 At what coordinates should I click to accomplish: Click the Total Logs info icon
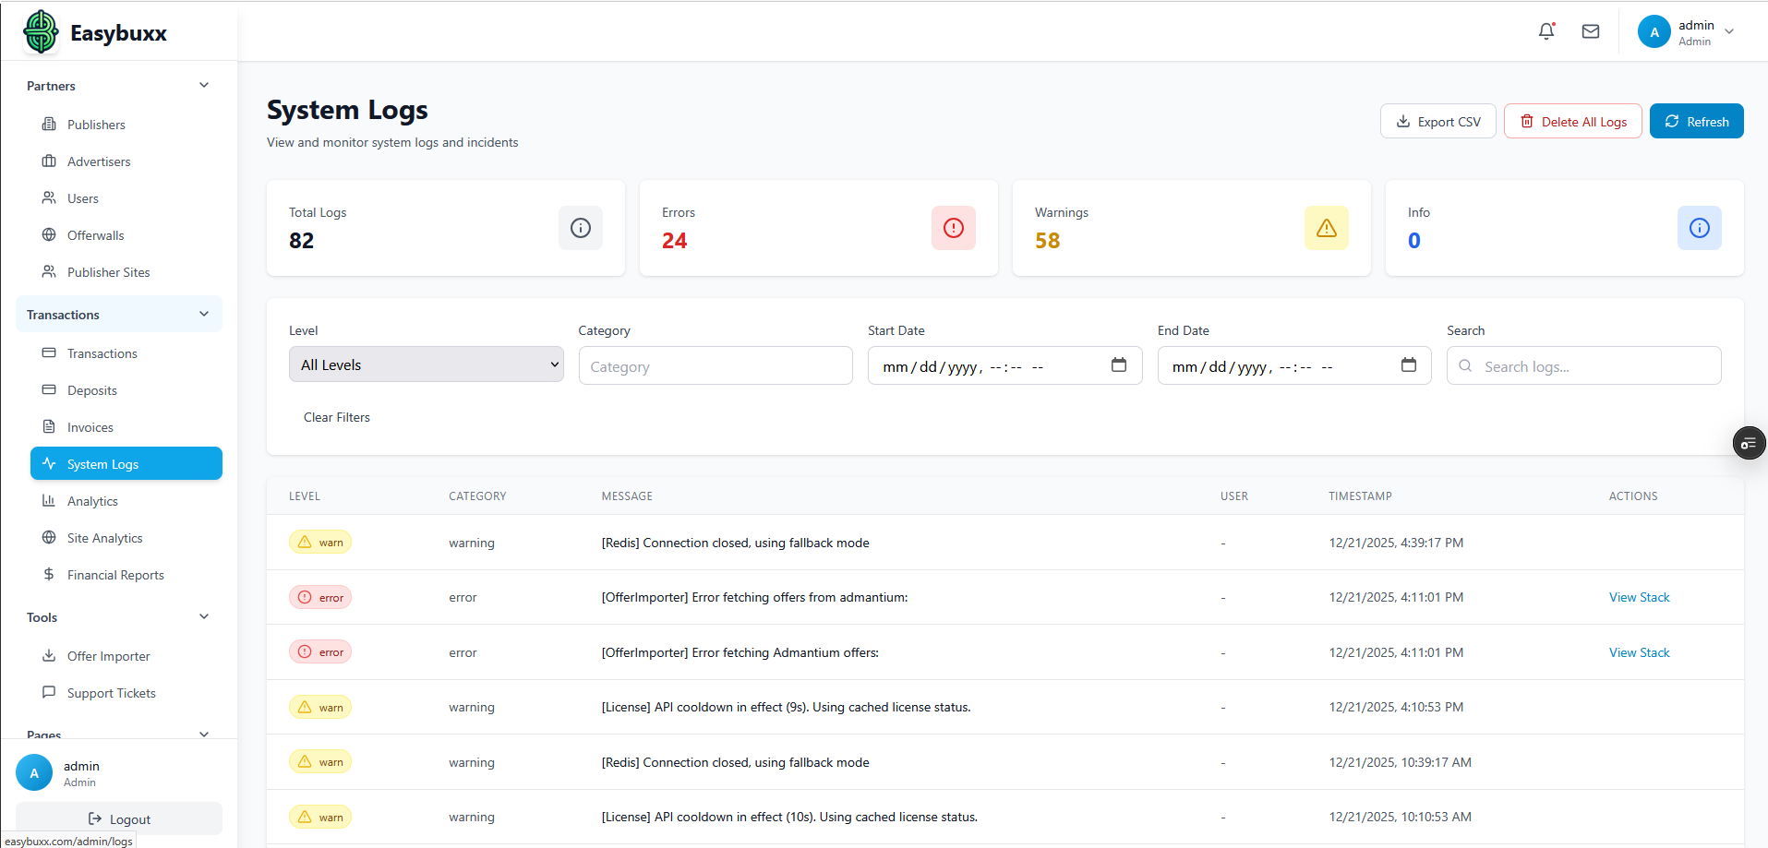580,228
